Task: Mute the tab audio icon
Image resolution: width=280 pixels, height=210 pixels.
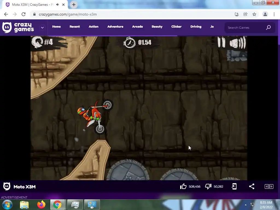Action: point(57,5)
